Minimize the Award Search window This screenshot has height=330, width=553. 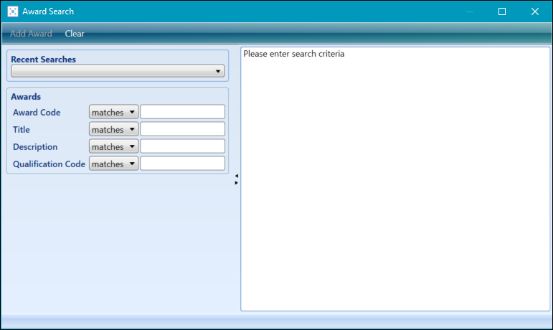coord(469,11)
